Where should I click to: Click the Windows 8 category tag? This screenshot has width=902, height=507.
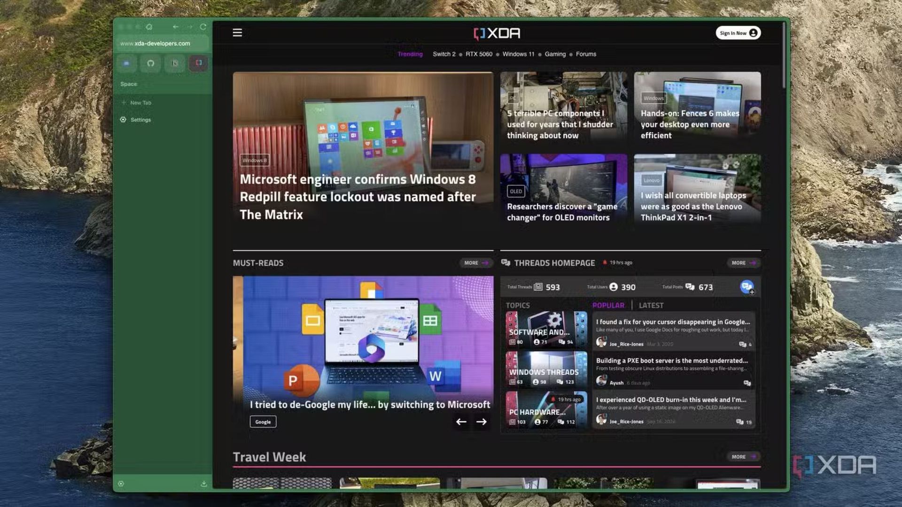click(x=255, y=161)
